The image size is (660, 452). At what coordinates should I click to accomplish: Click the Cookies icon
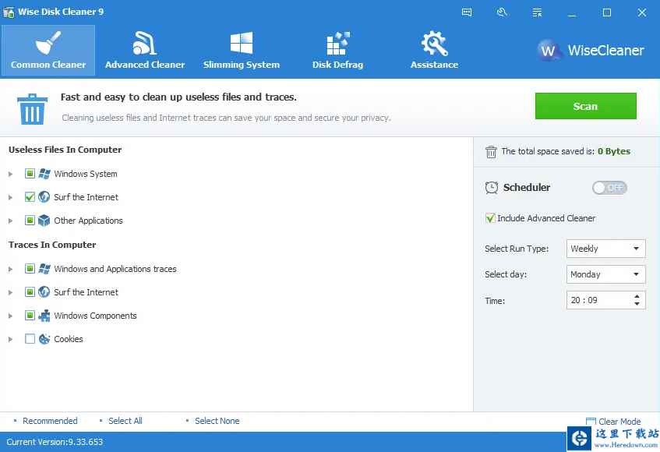tap(44, 339)
